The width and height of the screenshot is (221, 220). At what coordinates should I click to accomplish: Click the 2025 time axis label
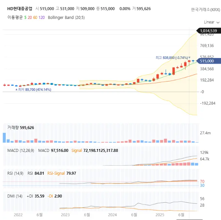(160, 215)
